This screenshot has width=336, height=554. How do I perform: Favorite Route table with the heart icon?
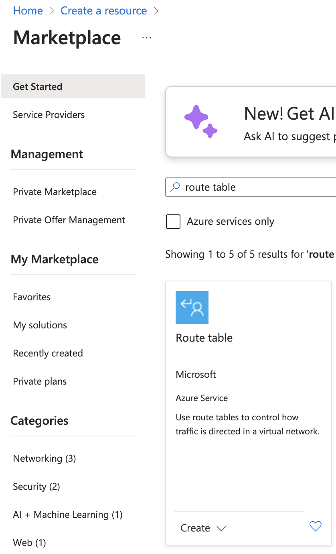[316, 526]
